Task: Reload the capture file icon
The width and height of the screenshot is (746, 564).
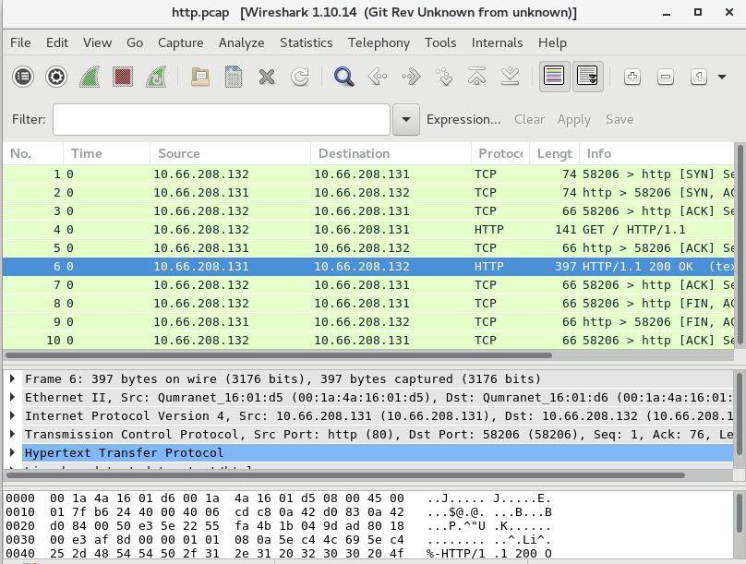Action: [x=300, y=77]
